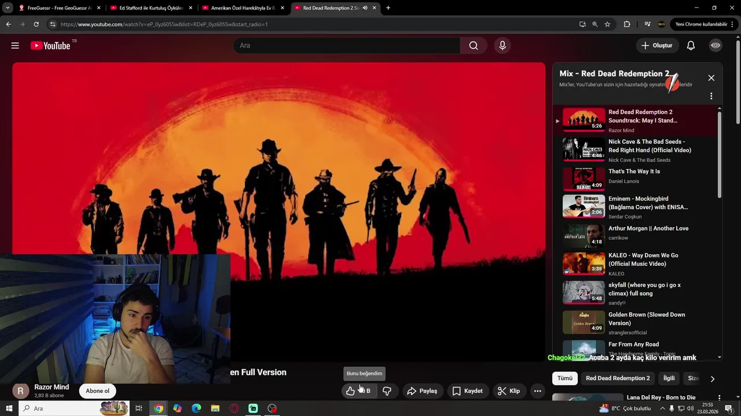Open Mix playlist options menu
This screenshot has height=416, width=741.
711,96
